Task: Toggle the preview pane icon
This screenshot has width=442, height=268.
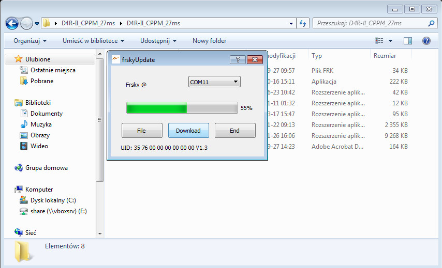Action: [x=408, y=41]
